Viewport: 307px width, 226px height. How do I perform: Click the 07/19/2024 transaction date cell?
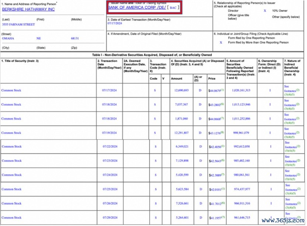(x=109, y=133)
